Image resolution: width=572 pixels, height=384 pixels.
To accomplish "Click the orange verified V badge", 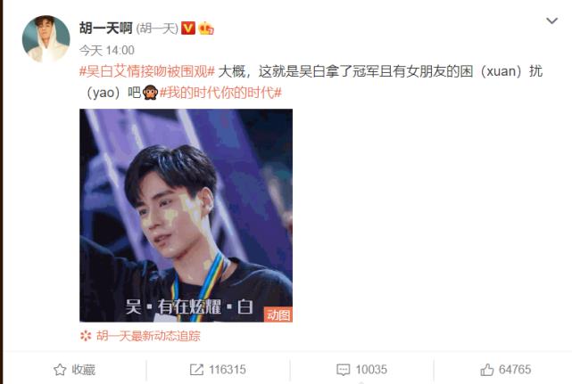I will coord(188,28).
